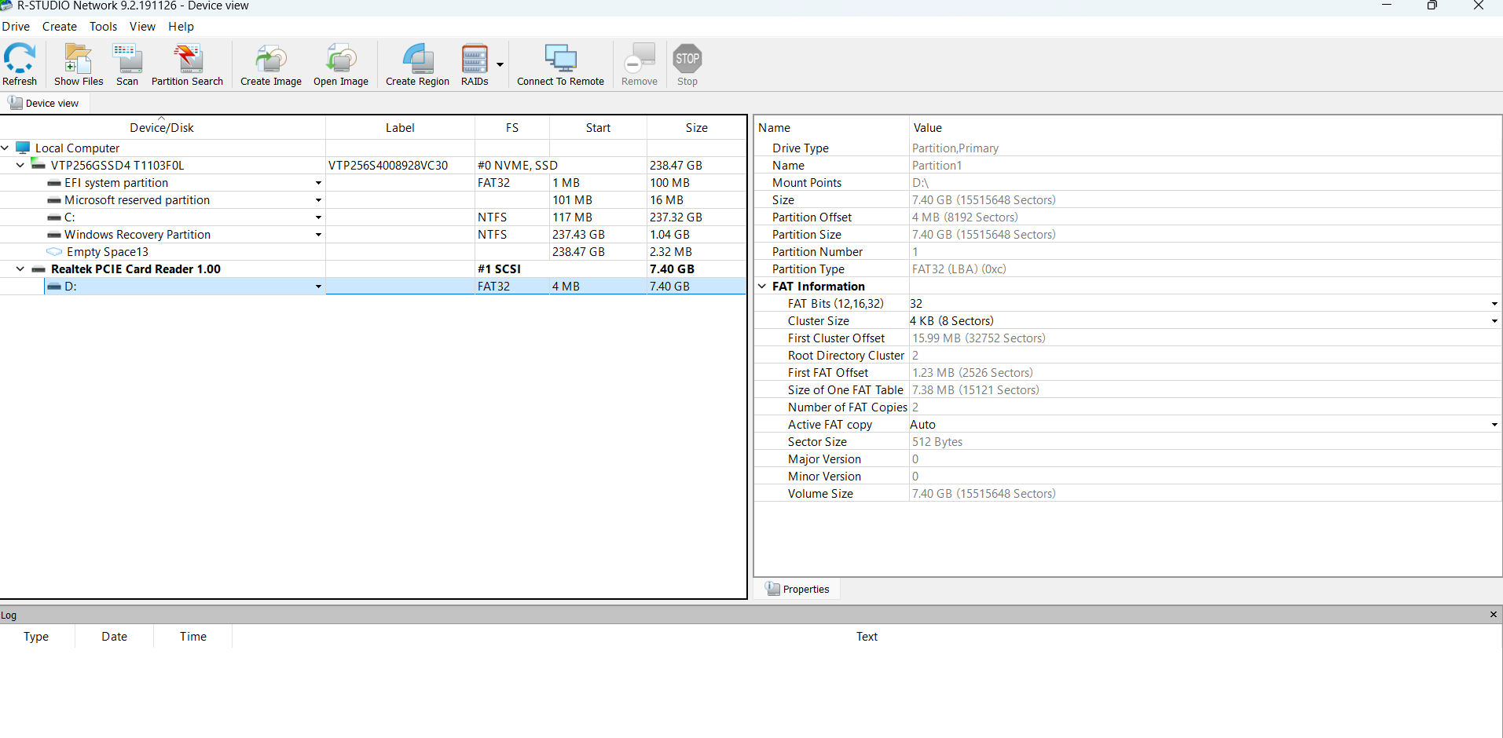Viewport: 1503px width, 738px height.
Task: Click the Stop toolbar icon
Action: 687,58
